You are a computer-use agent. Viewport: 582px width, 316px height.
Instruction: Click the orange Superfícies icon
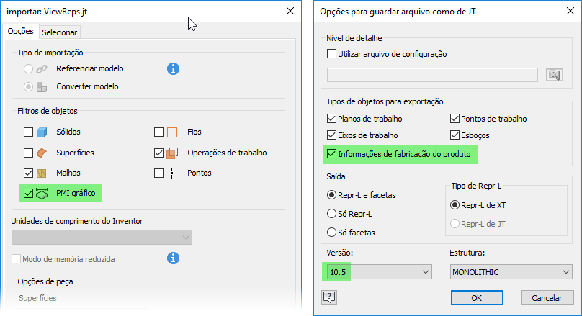42,153
